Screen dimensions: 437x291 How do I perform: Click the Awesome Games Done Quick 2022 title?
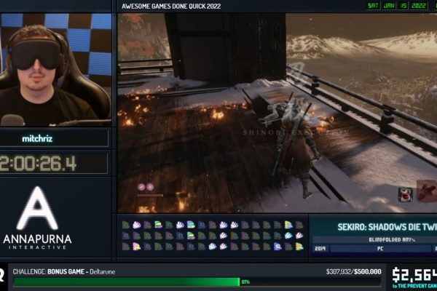(x=171, y=6)
